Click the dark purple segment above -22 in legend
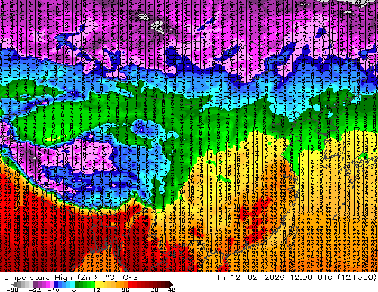Viewport: 378px width, 292px height. pos(35,284)
